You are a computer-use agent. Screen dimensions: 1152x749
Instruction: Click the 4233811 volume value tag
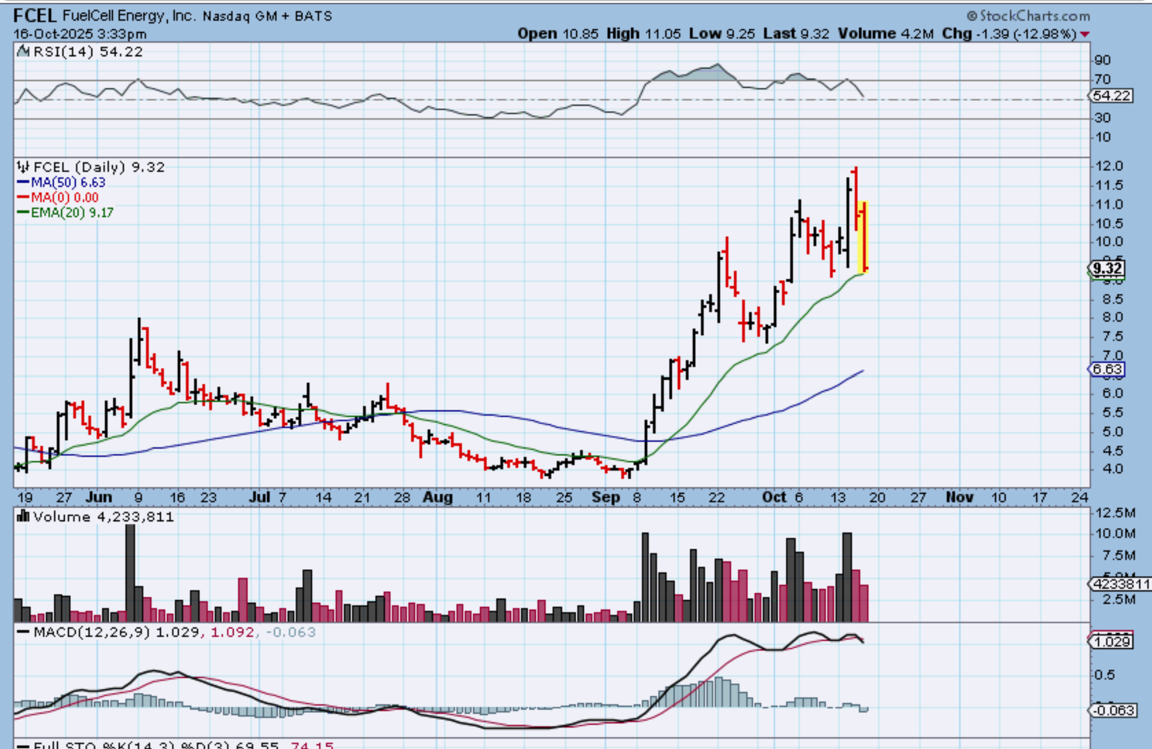(x=1121, y=584)
